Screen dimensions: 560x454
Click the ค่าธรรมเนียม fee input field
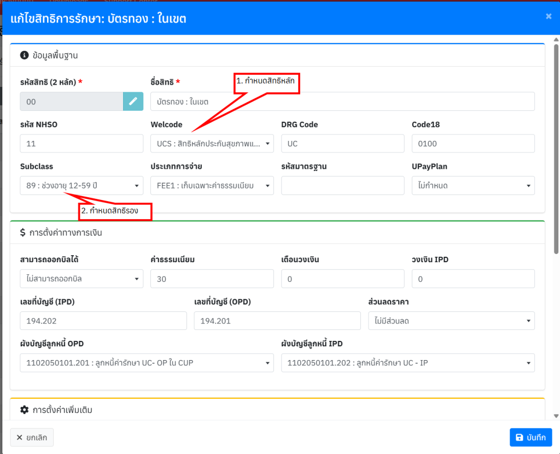[212, 279]
